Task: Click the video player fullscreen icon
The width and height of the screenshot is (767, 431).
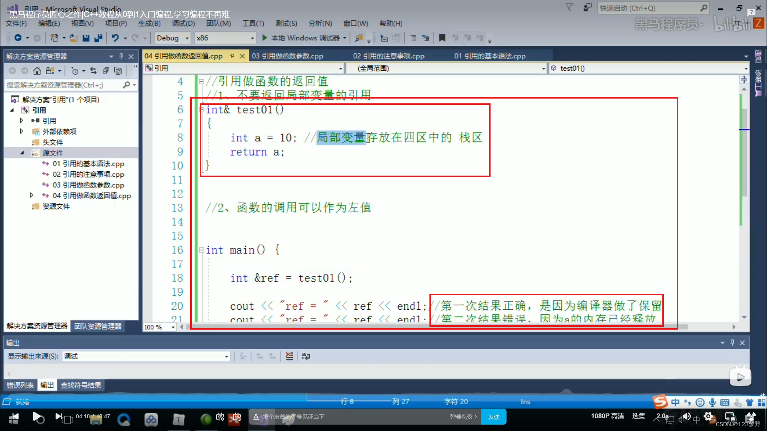Action: (750, 416)
